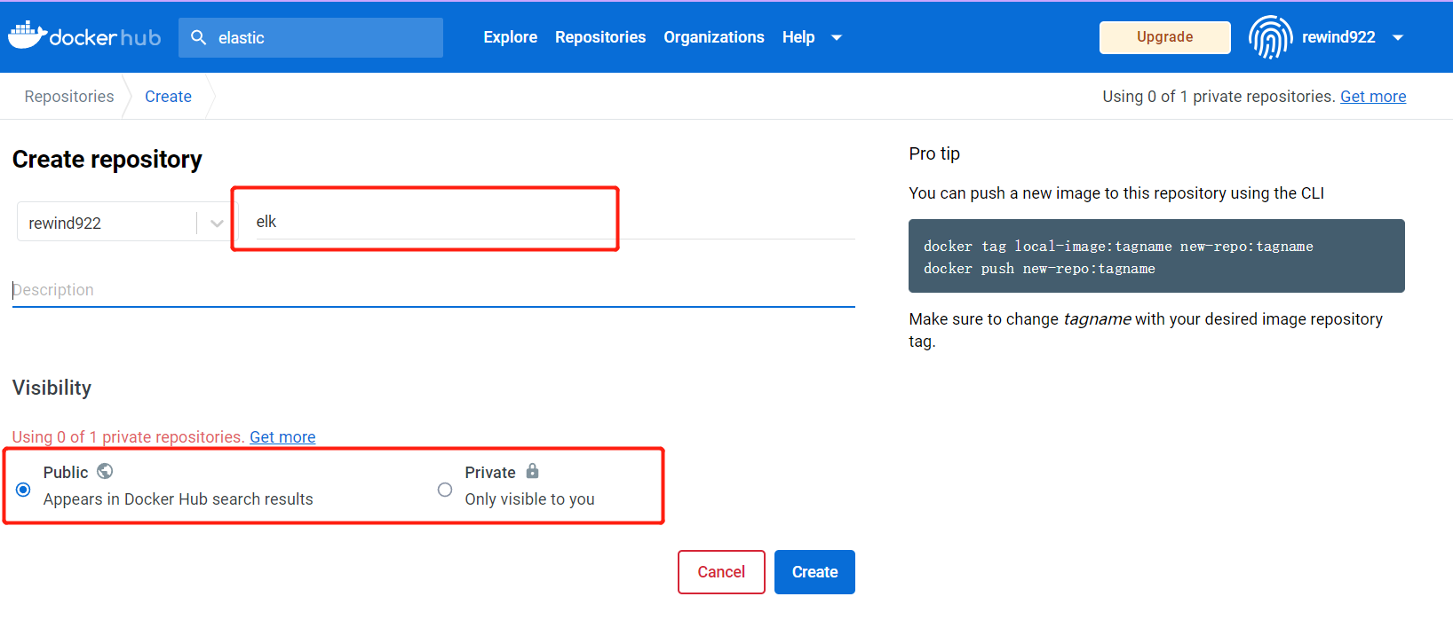Expand the rewind922 account menu arrow
This screenshot has height=628, width=1453.
(x=1398, y=37)
